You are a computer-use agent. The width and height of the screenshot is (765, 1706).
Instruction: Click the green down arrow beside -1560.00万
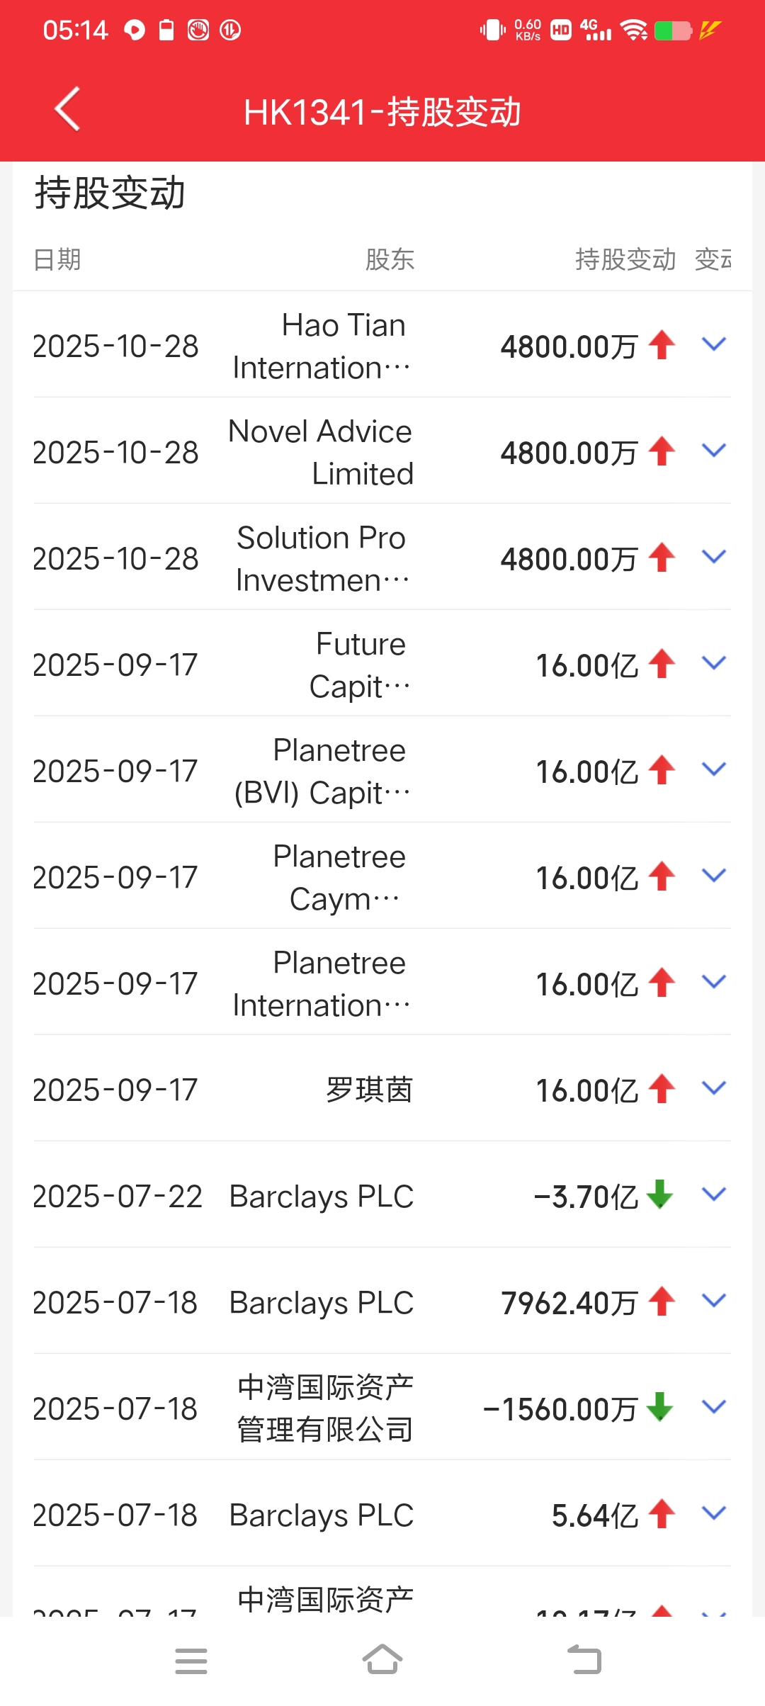click(660, 1407)
